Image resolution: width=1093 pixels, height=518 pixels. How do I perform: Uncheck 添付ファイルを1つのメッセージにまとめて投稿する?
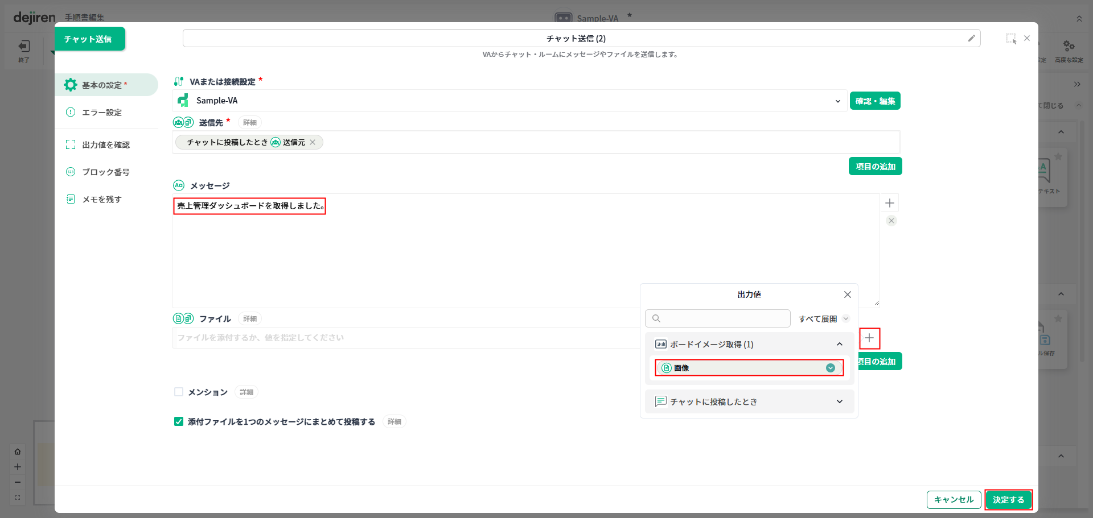click(x=179, y=421)
